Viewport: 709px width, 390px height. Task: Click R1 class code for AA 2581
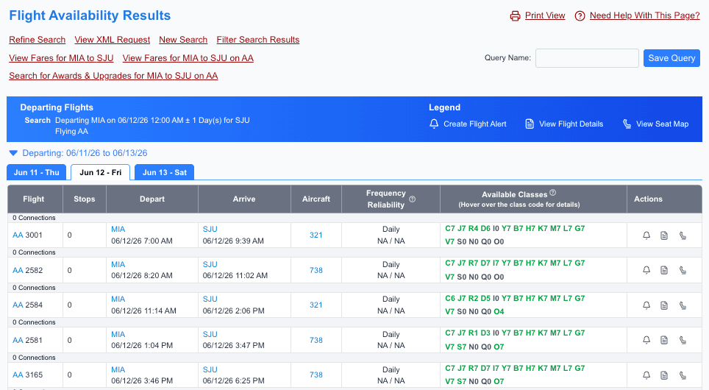(473, 333)
